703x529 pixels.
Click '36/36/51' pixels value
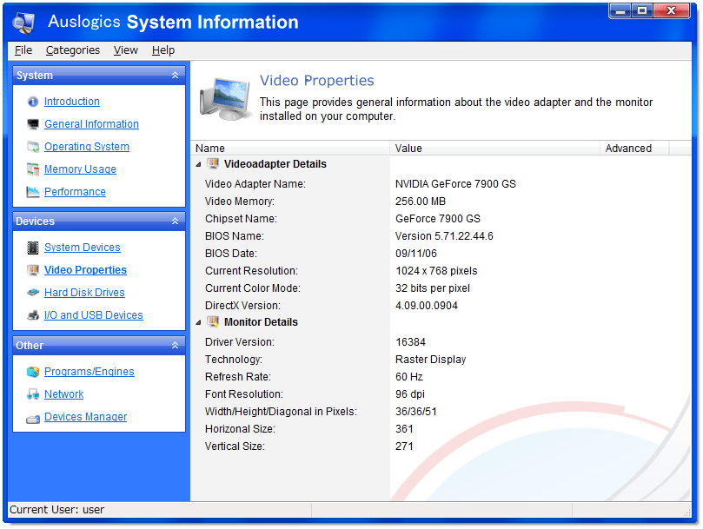coord(415,412)
